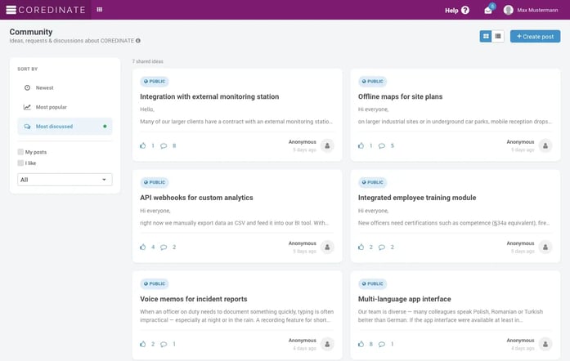Enable the I like checkbox
The width and height of the screenshot is (570, 361).
[20, 163]
